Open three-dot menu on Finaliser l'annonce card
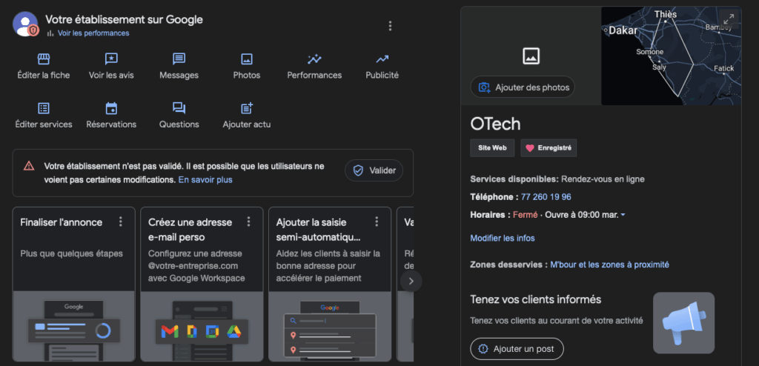Screen dimensions: 759x366 click(121, 222)
